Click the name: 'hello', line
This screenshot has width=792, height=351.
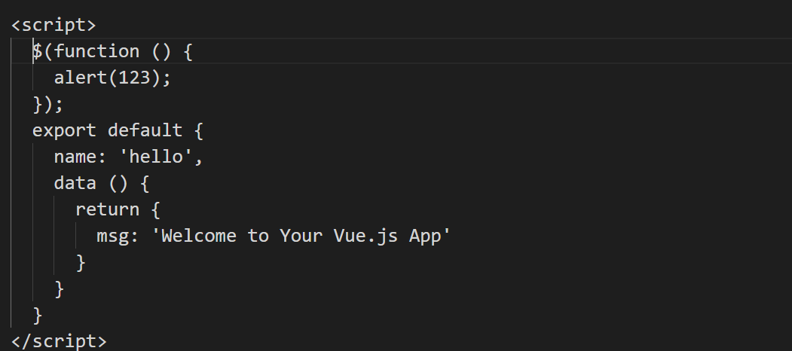click(x=128, y=157)
